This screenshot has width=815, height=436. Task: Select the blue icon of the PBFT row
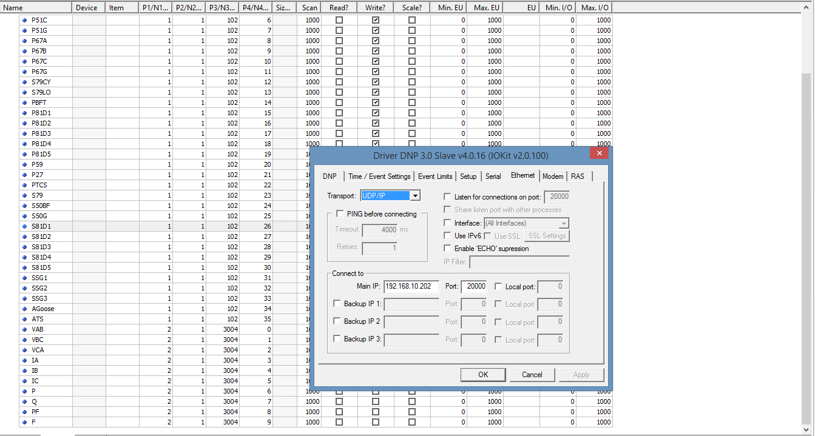[24, 102]
